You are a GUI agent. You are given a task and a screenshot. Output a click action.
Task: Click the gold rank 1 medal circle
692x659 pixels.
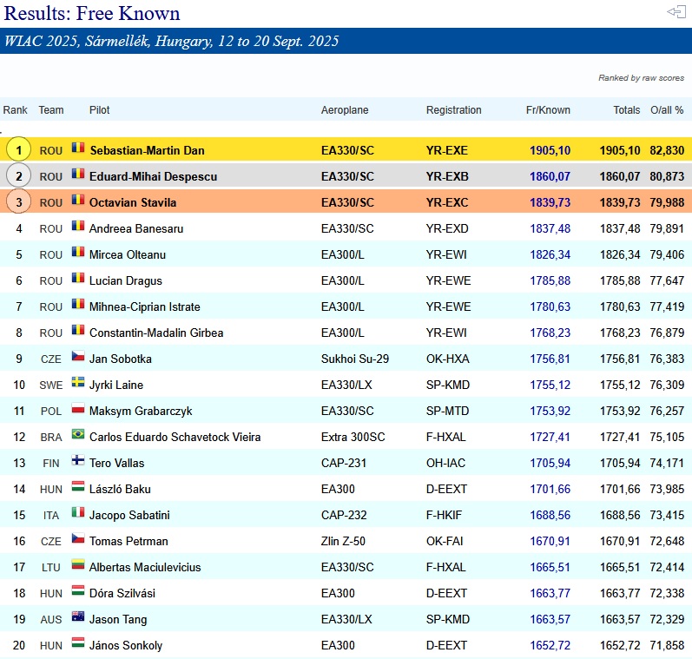pyautogui.click(x=18, y=149)
